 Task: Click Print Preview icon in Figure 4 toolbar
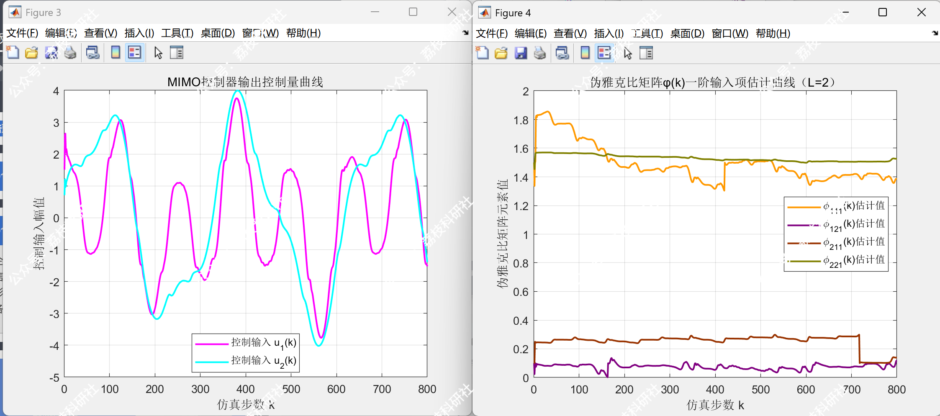pos(562,53)
